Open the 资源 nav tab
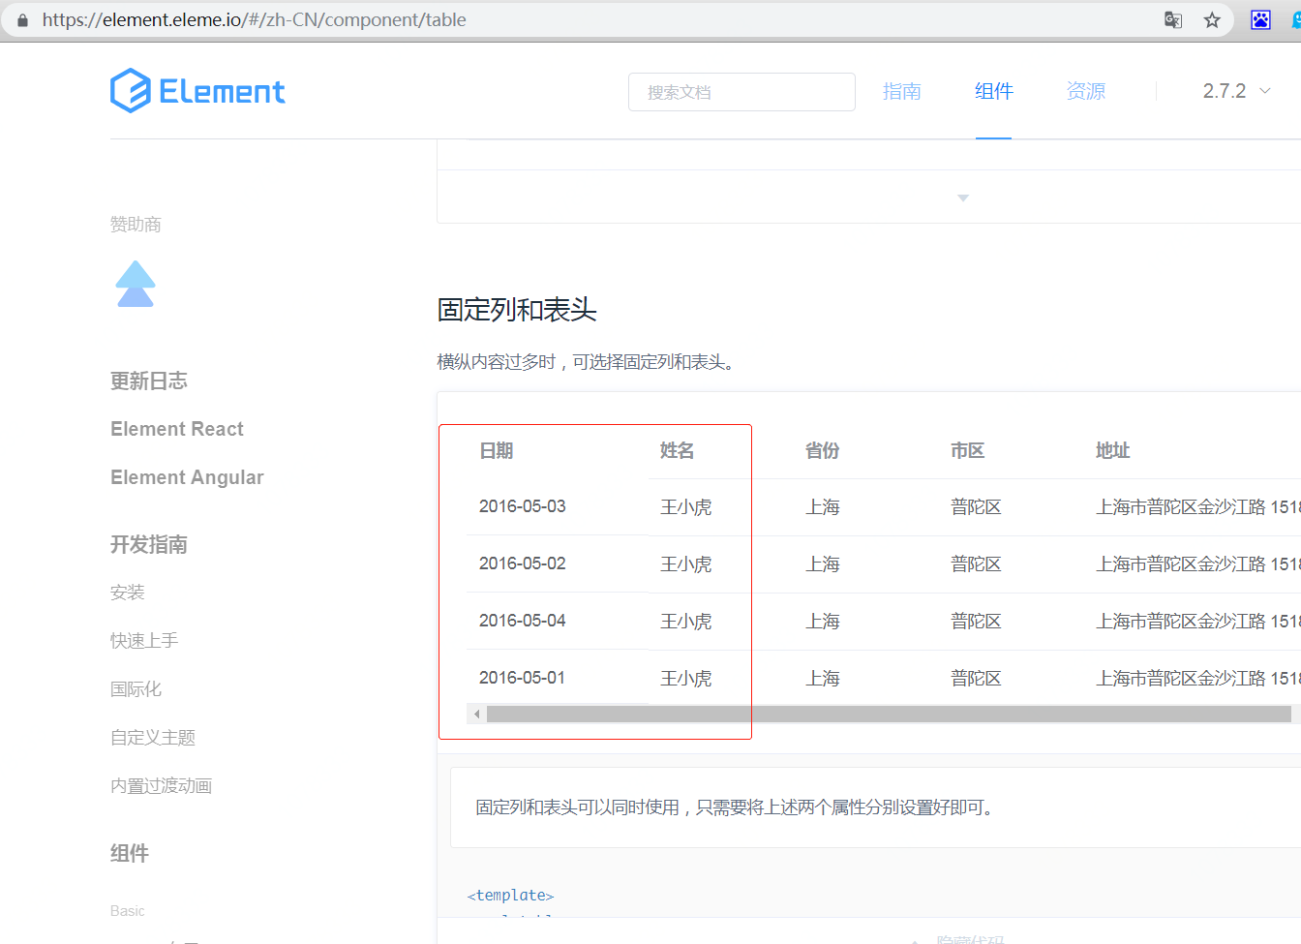This screenshot has width=1301, height=944. tap(1085, 91)
